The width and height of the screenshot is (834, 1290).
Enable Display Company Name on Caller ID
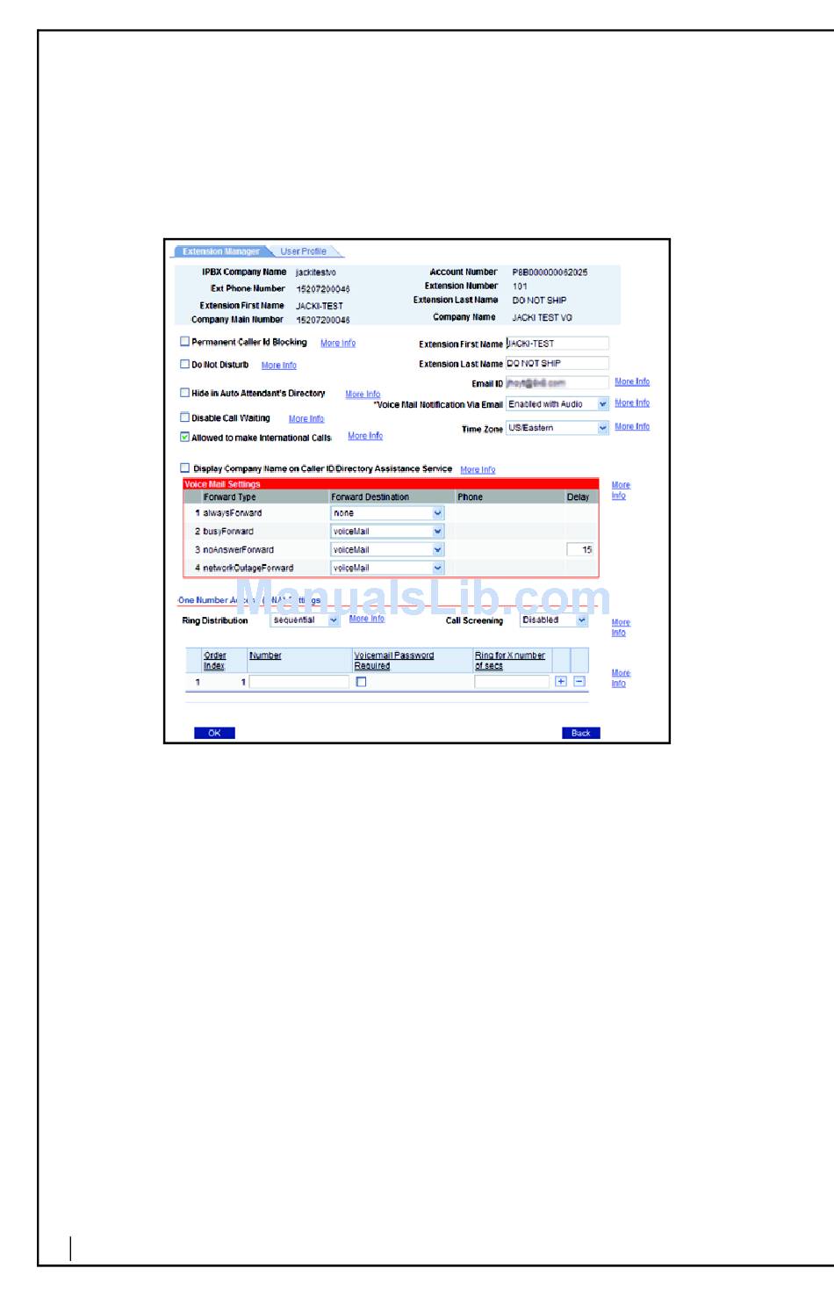pyautogui.click(x=184, y=468)
